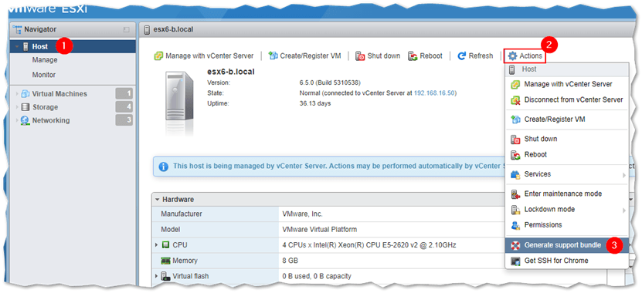Expand the Virtual Machines tree node
Screen dimensions: 642x293
pos(17,94)
